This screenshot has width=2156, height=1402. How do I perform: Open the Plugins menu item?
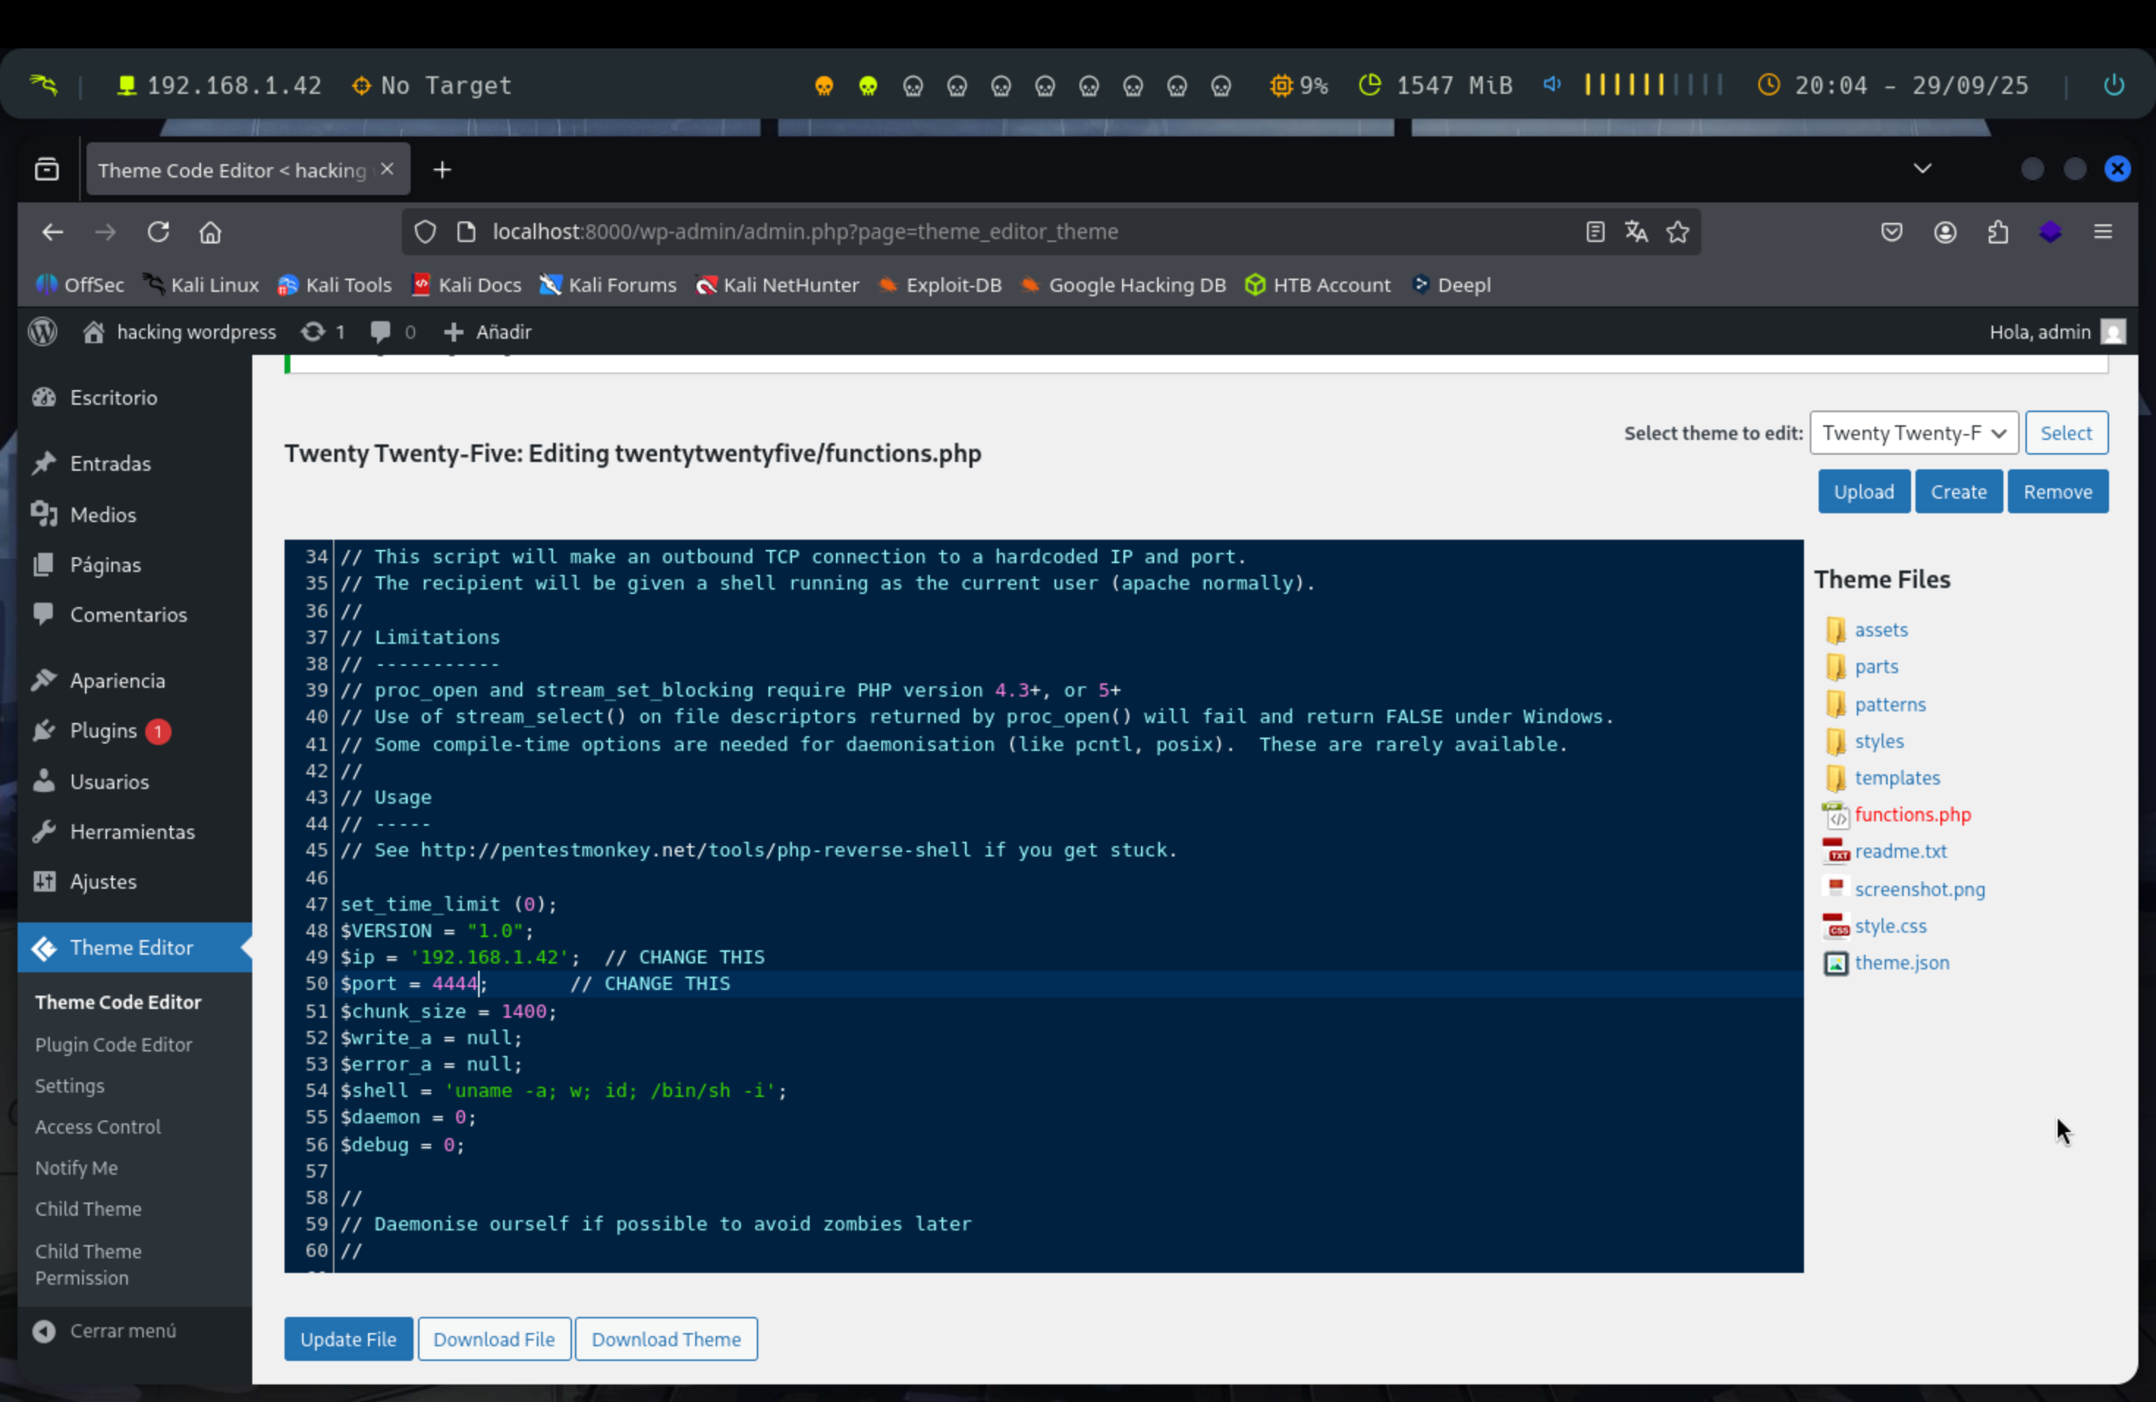click(103, 731)
